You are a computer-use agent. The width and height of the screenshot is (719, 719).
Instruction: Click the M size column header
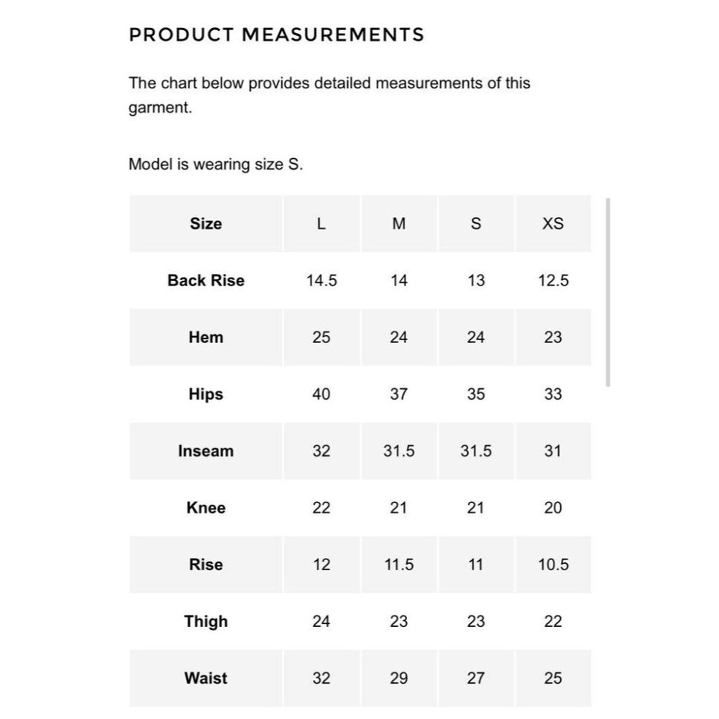coord(399,224)
